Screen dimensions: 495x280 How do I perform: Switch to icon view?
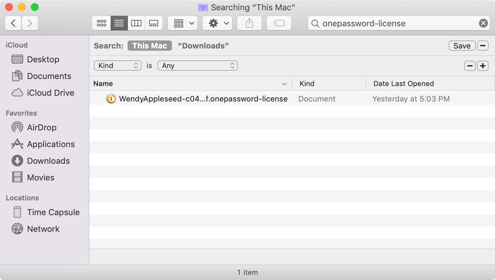102,23
